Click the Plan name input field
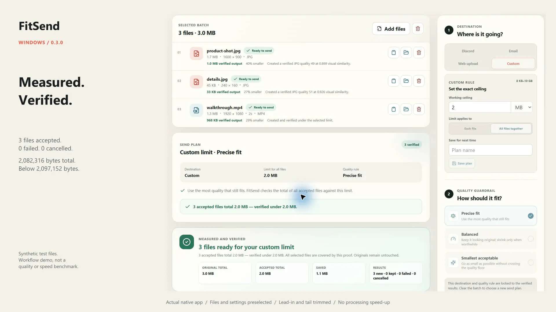The width and height of the screenshot is (556, 312). click(491, 150)
